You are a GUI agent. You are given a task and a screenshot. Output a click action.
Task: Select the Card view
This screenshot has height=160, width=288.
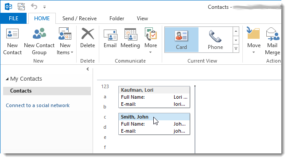pyautogui.click(x=182, y=40)
